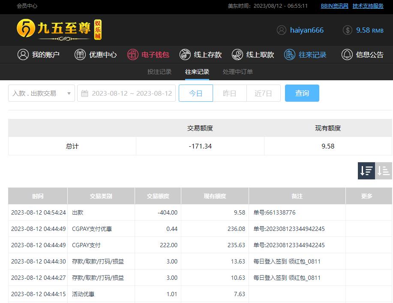
Task: Click the 九五至尊 site logo
Action: [x=59, y=30]
